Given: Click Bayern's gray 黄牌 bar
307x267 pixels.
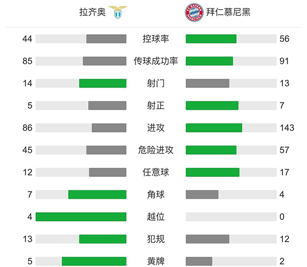Looking at the screenshot, I should coord(199,261).
